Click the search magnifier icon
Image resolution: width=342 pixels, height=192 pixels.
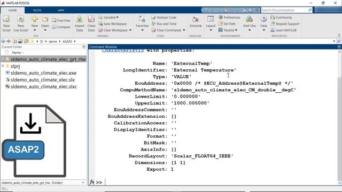[310, 10]
